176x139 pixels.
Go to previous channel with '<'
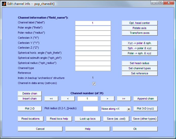click(x=68, y=99)
